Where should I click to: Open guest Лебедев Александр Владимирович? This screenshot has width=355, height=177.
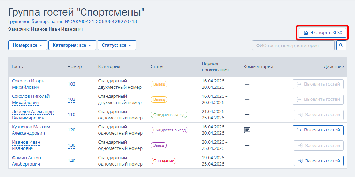tap(32, 115)
